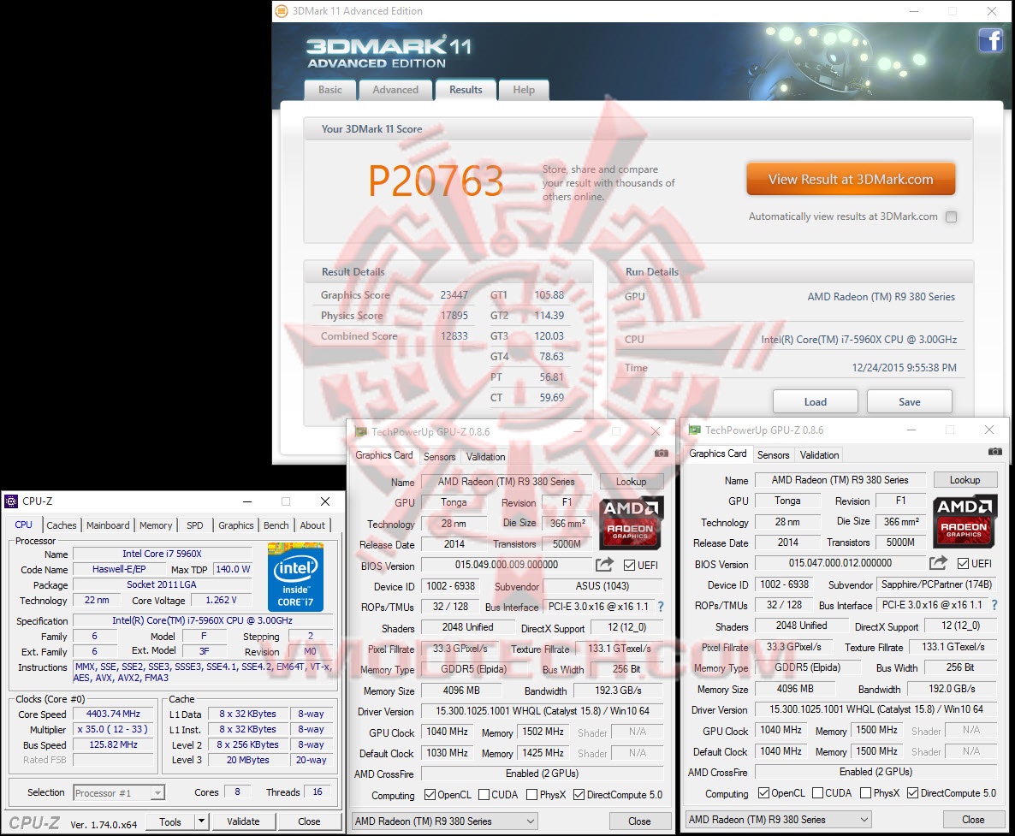1015x836 pixels.
Task: Toggle OpenCL checkbox in left GPU-Z
Action: click(x=430, y=795)
